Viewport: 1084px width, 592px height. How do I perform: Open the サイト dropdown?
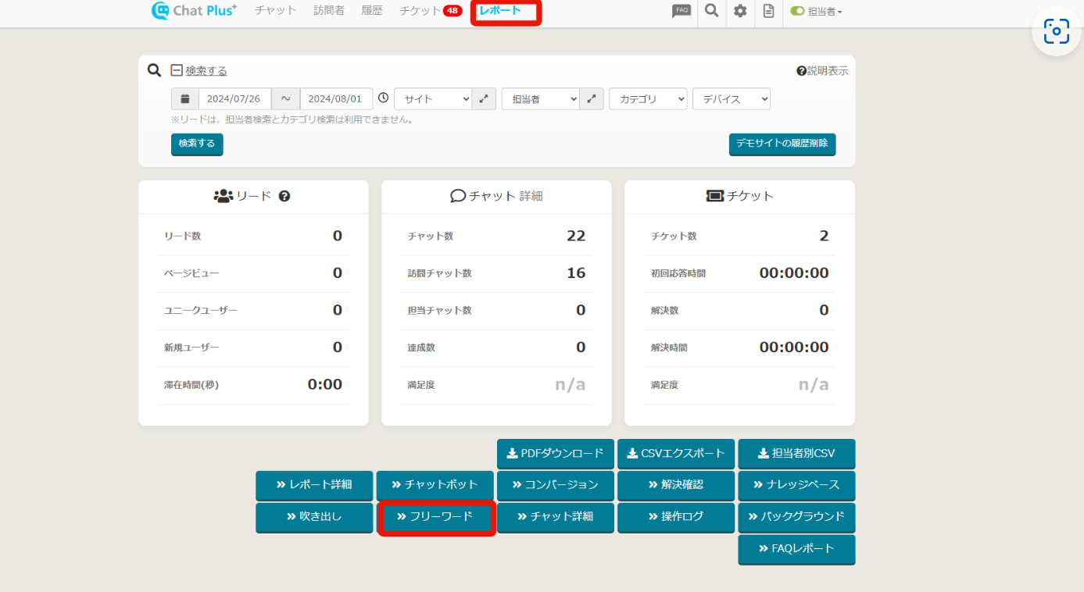[x=433, y=99]
